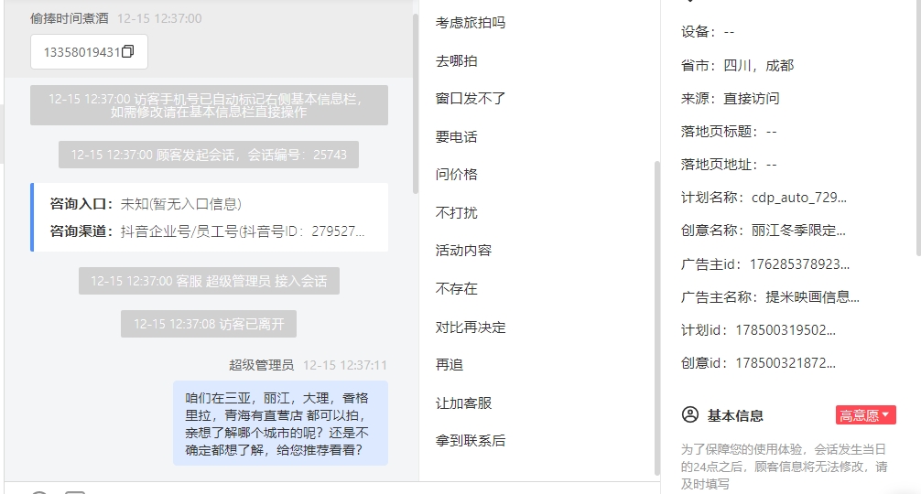Select quick reply 窗口发不了
The image size is (921, 494).
(x=470, y=99)
